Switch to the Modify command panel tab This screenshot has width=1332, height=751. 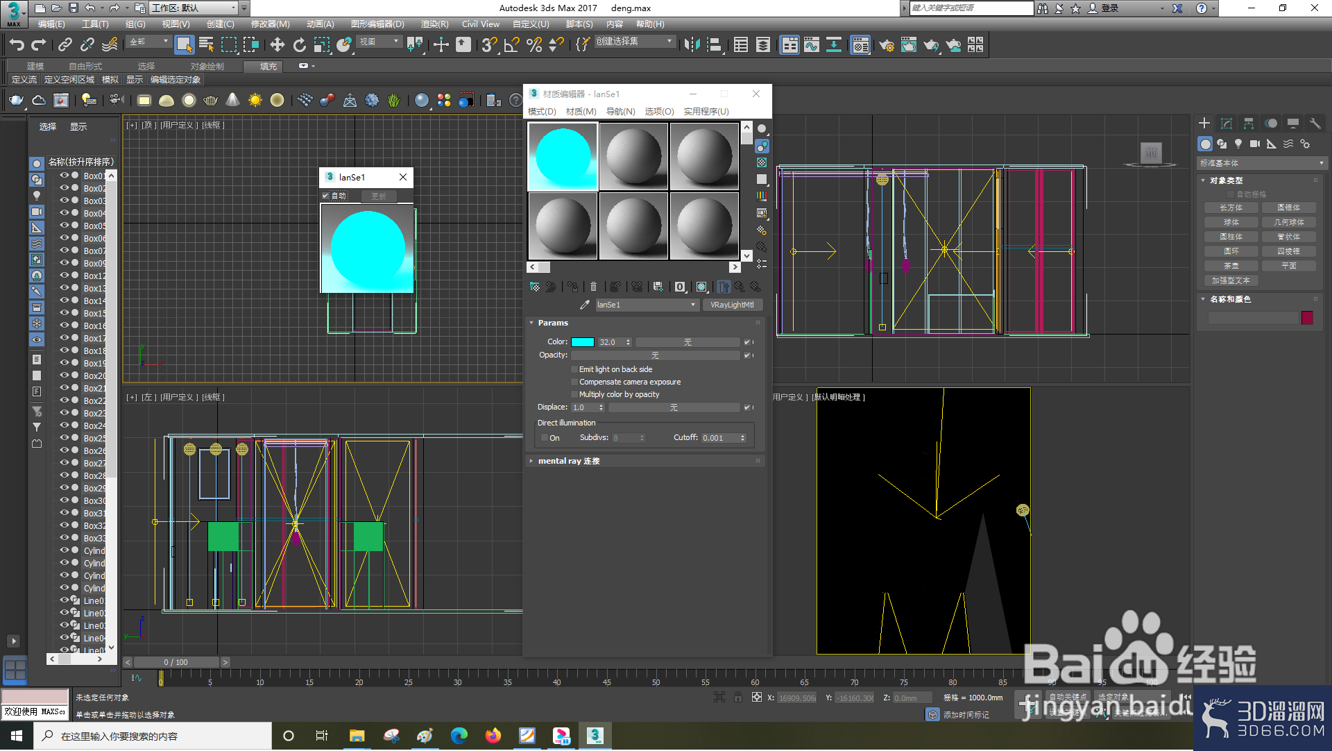pyautogui.click(x=1227, y=124)
